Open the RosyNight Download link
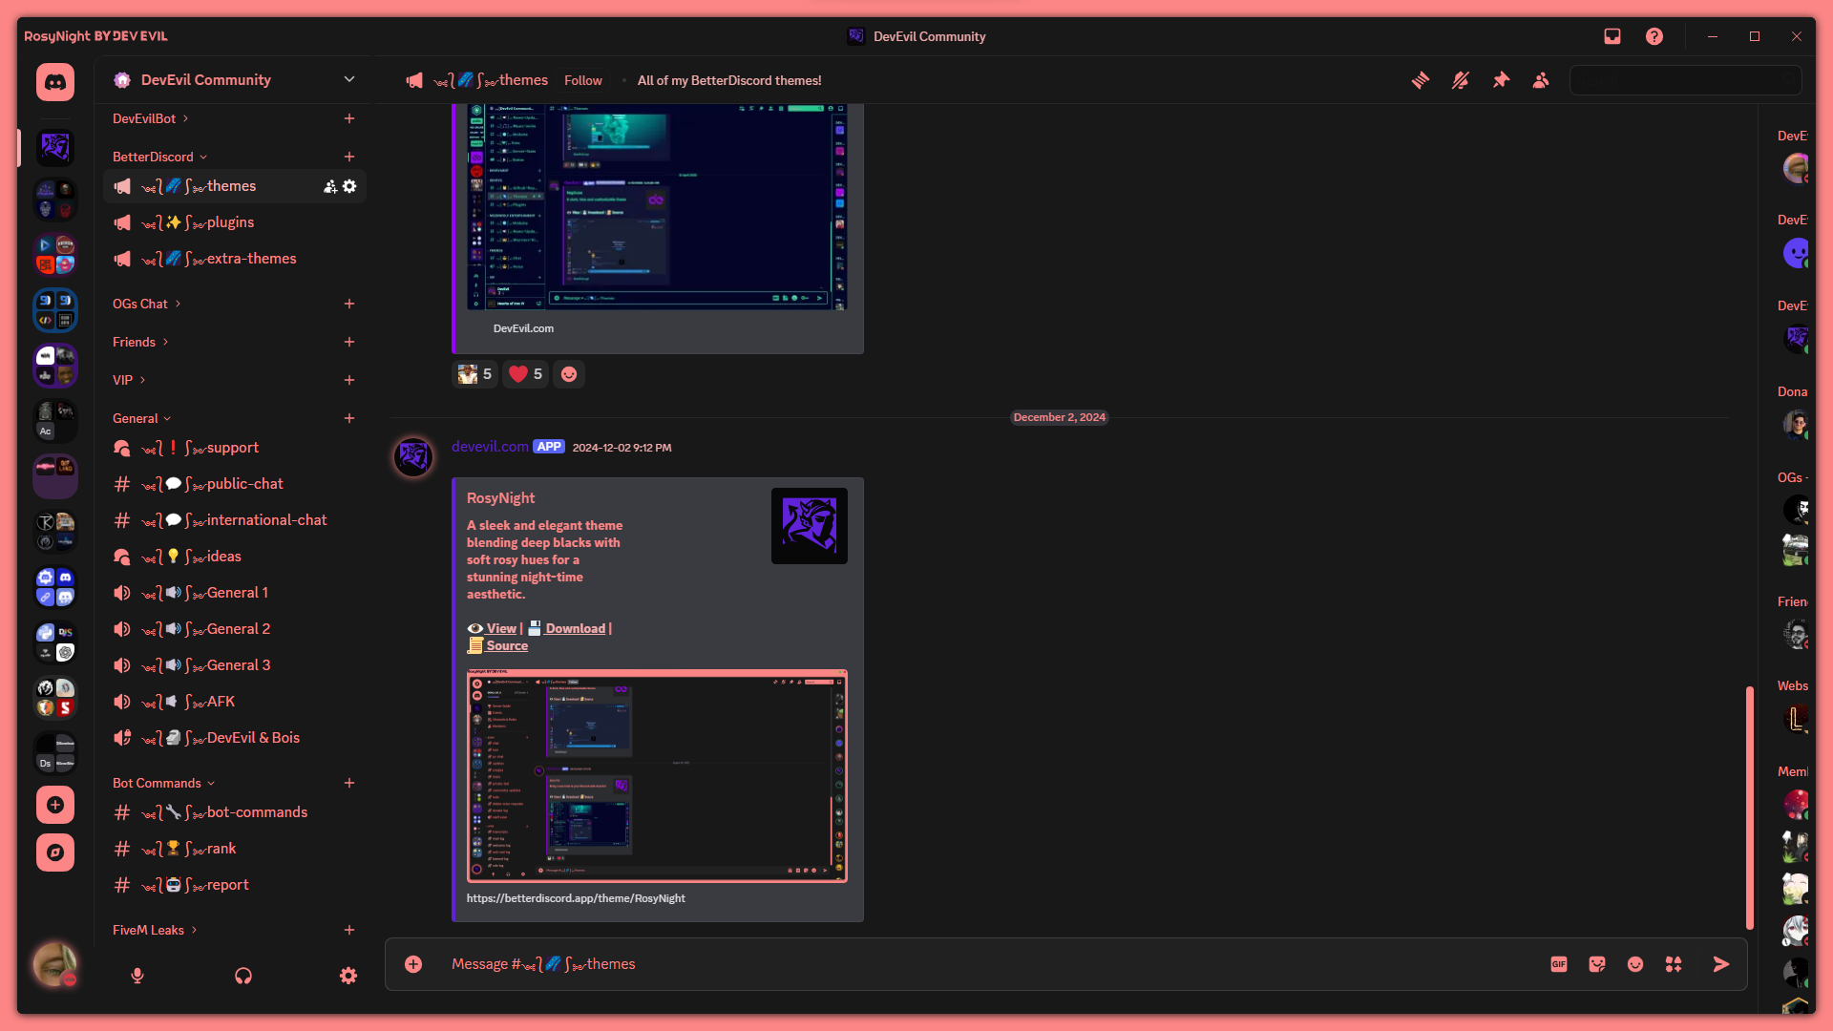This screenshot has width=1833, height=1031. pyautogui.click(x=577, y=628)
